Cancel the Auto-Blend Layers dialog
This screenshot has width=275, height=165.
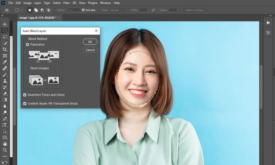click(90, 50)
